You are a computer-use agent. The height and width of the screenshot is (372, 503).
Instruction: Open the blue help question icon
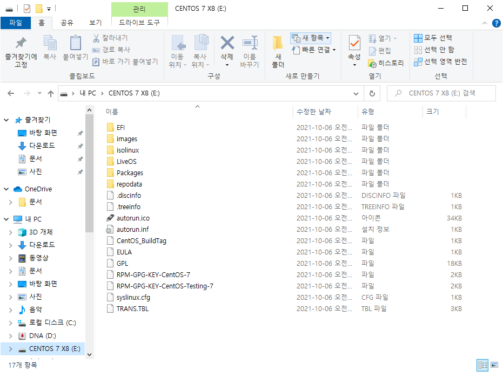point(497,23)
